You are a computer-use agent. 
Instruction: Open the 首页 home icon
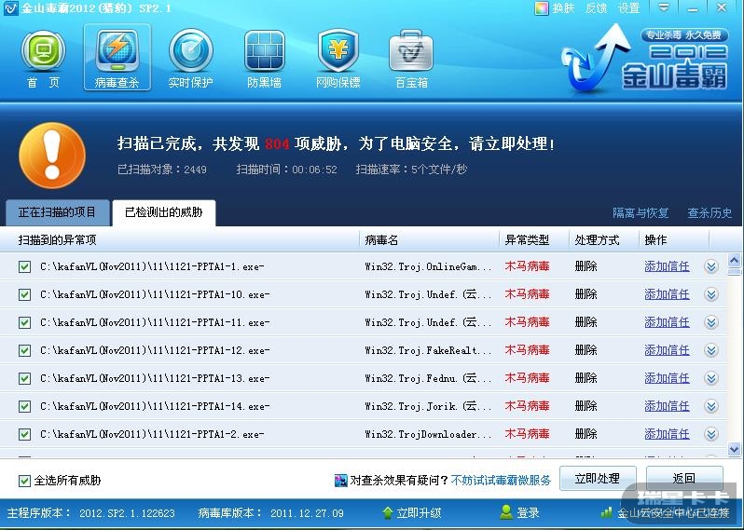tap(43, 52)
